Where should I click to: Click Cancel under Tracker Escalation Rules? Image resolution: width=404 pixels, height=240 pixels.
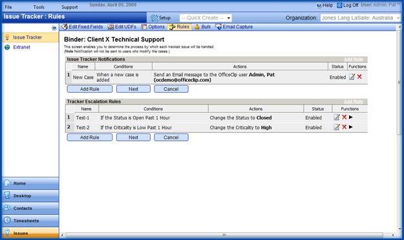coord(171,137)
